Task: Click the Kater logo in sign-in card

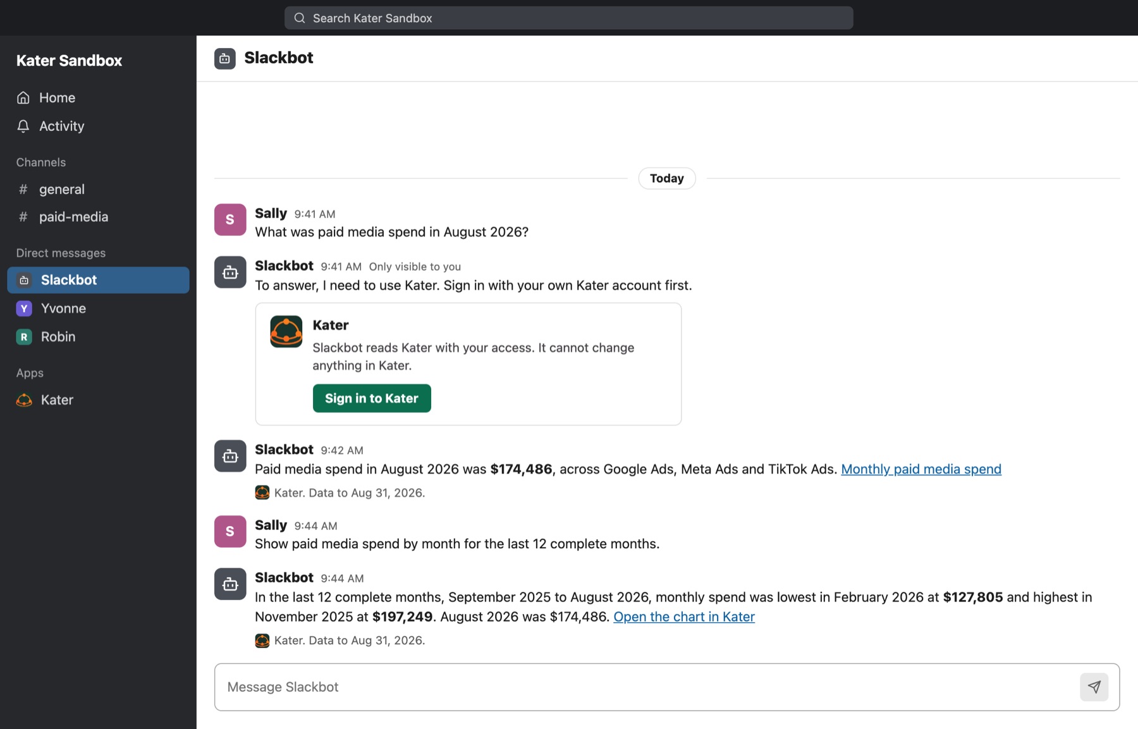Action: click(x=286, y=331)
